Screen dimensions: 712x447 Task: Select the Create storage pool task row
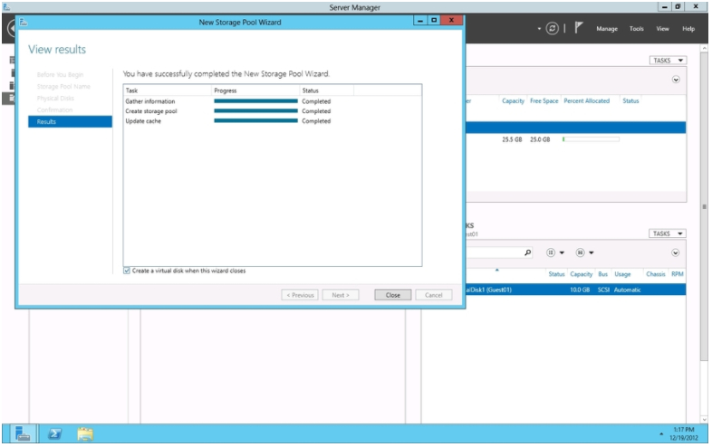pos(273,110)
